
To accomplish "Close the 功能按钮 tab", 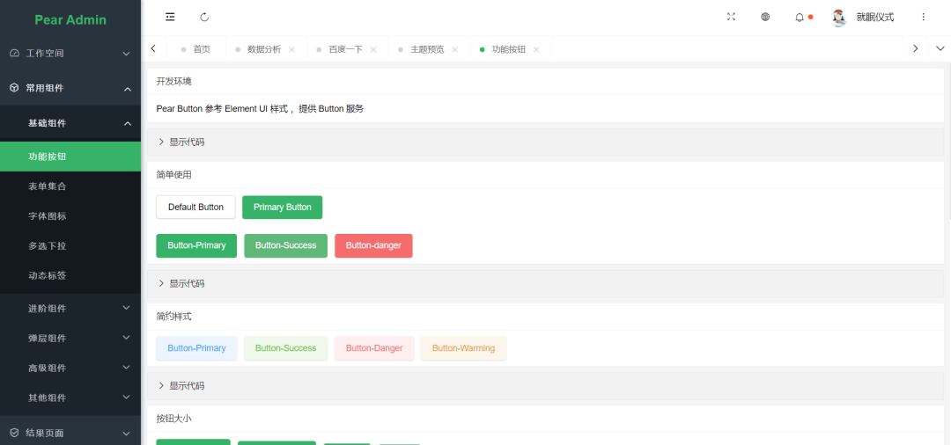I will (x=536, y=49).
